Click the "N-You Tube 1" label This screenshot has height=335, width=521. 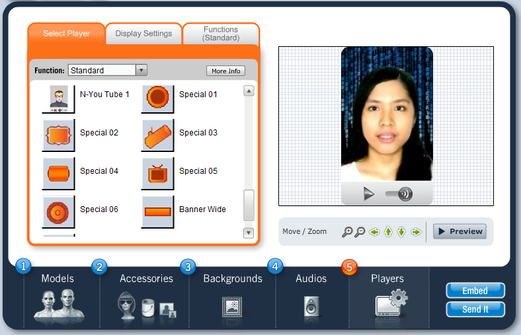(104, 94)
